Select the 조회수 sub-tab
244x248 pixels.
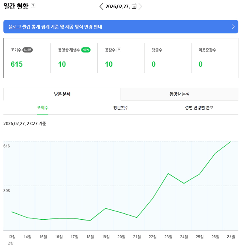tap(43, 108)
